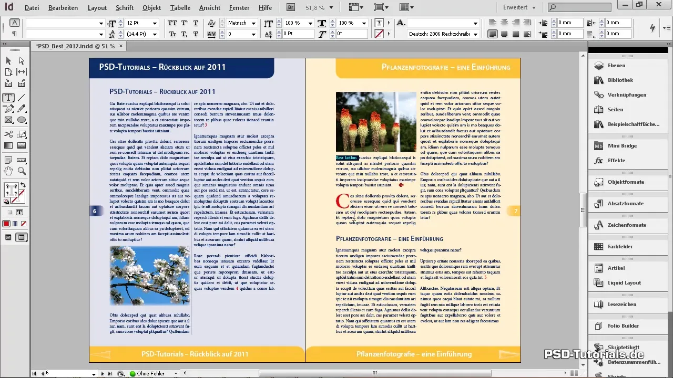Toggle Underline formatting
673x378 pixels.
tap(196, 23)
